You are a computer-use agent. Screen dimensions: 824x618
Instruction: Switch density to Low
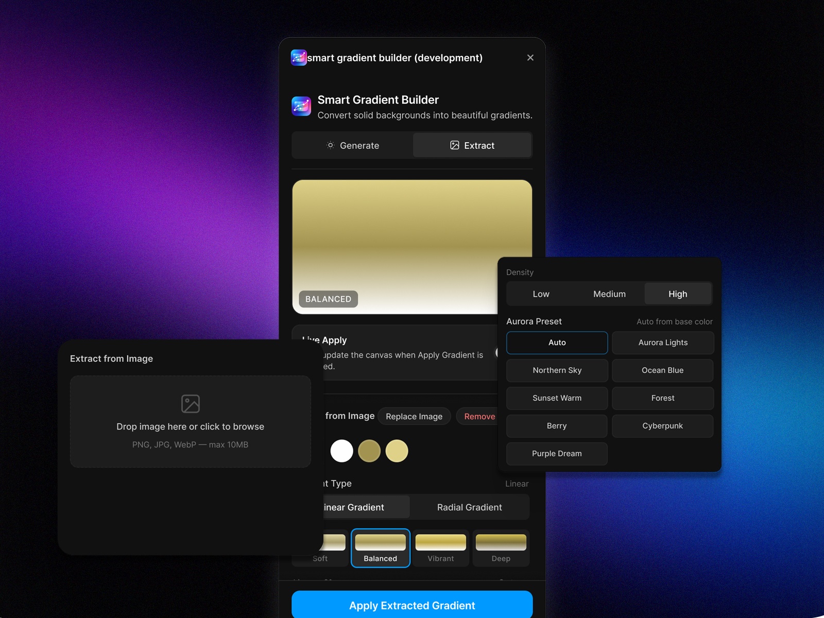point(541,294)
